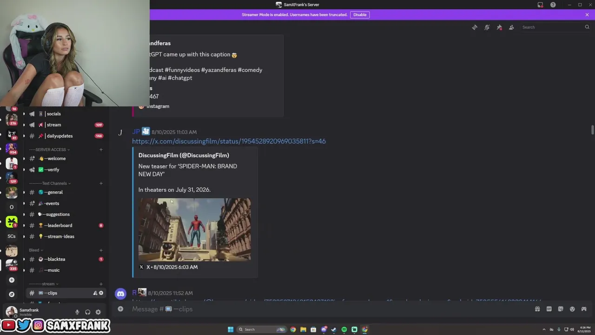Collapse the Bleed category
This screenshot has height=335, width=595.
(x=36, y=250)
